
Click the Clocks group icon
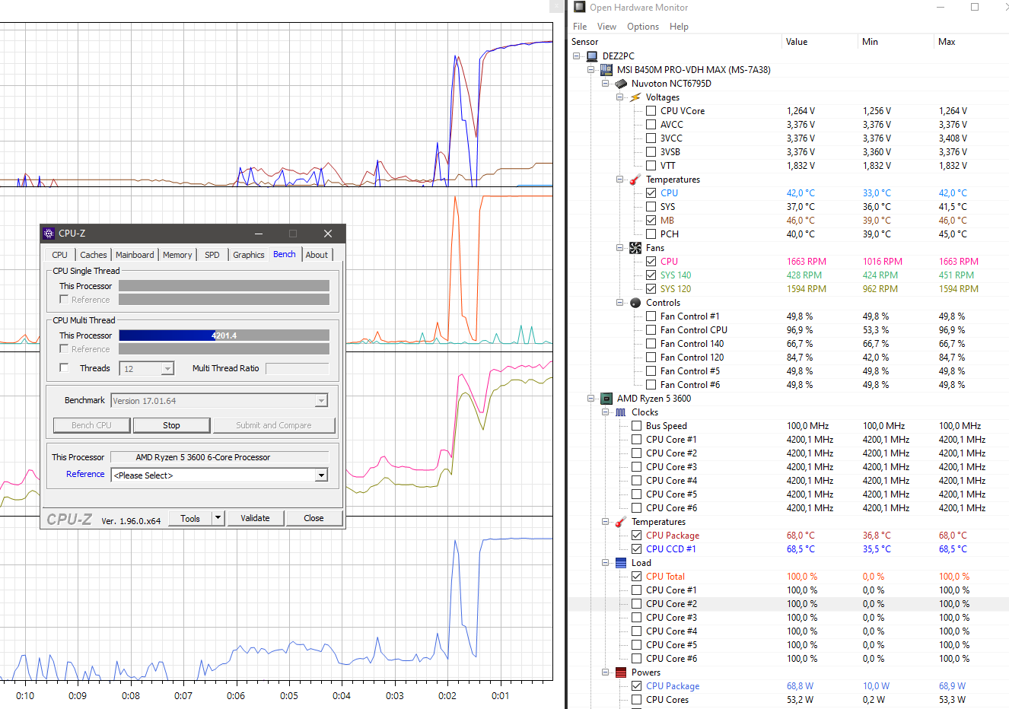(621, 412)
